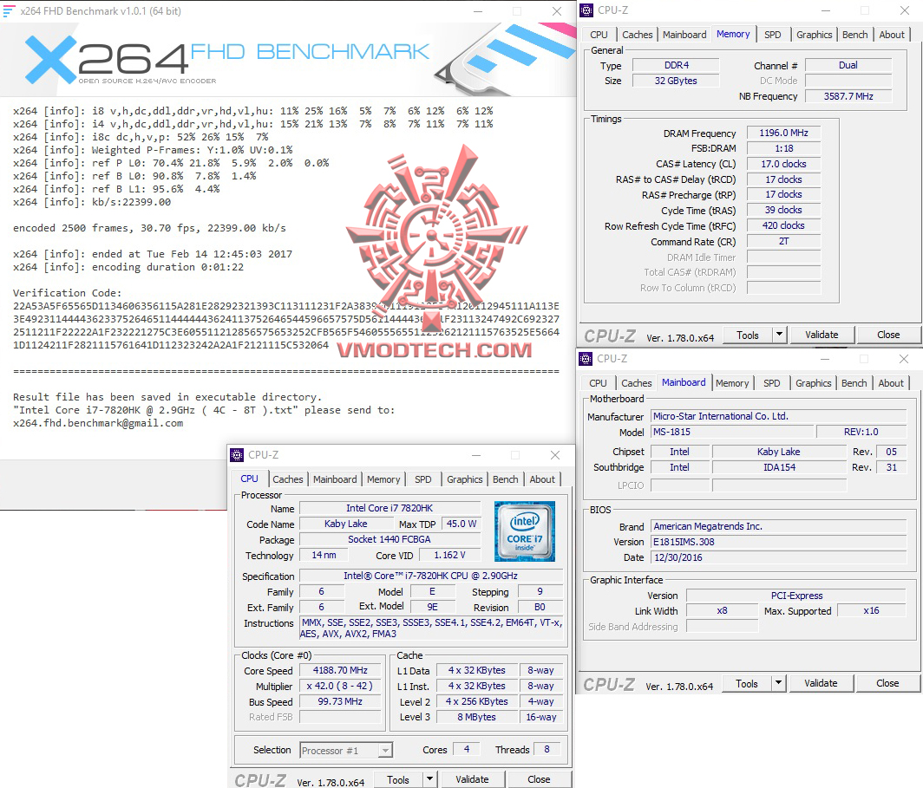
Task: Select CPU tab in Mainboard CPU-Z window
Action: (x=598, y=383)
